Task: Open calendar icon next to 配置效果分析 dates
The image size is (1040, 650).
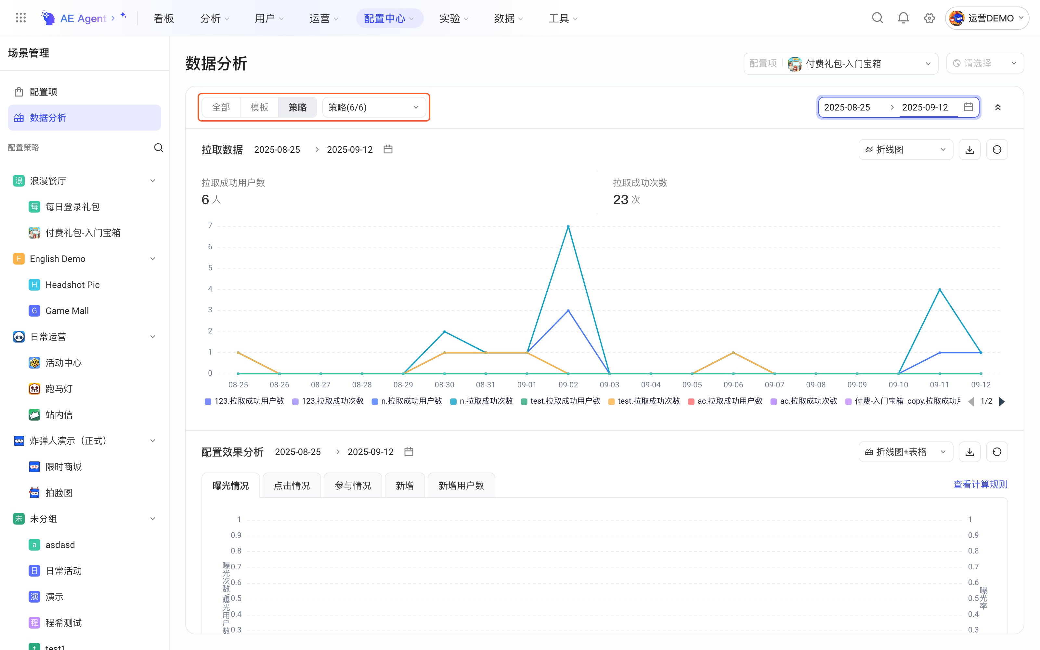Action: 409,451
